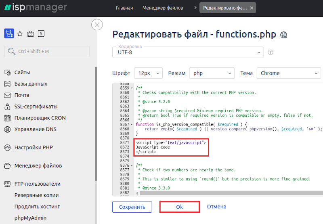
Task: Click the 'return empty( $required )' line
Action: [x=233, y=129]
